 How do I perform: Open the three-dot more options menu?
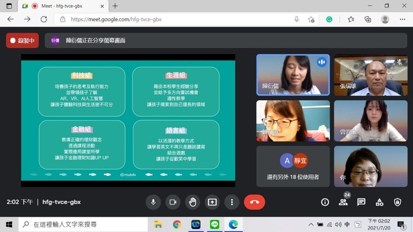click(x=232, y=202)
